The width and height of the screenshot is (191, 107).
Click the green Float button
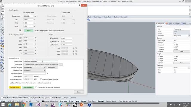tap(29, 31)
